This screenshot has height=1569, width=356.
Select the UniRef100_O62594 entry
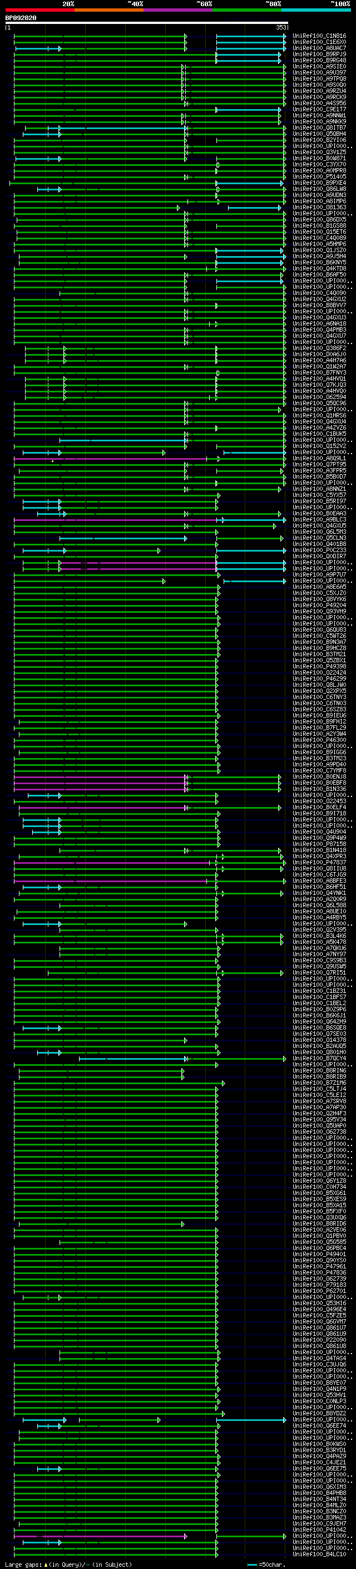319,397
